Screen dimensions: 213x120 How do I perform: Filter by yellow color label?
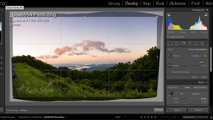pos(164,117)
